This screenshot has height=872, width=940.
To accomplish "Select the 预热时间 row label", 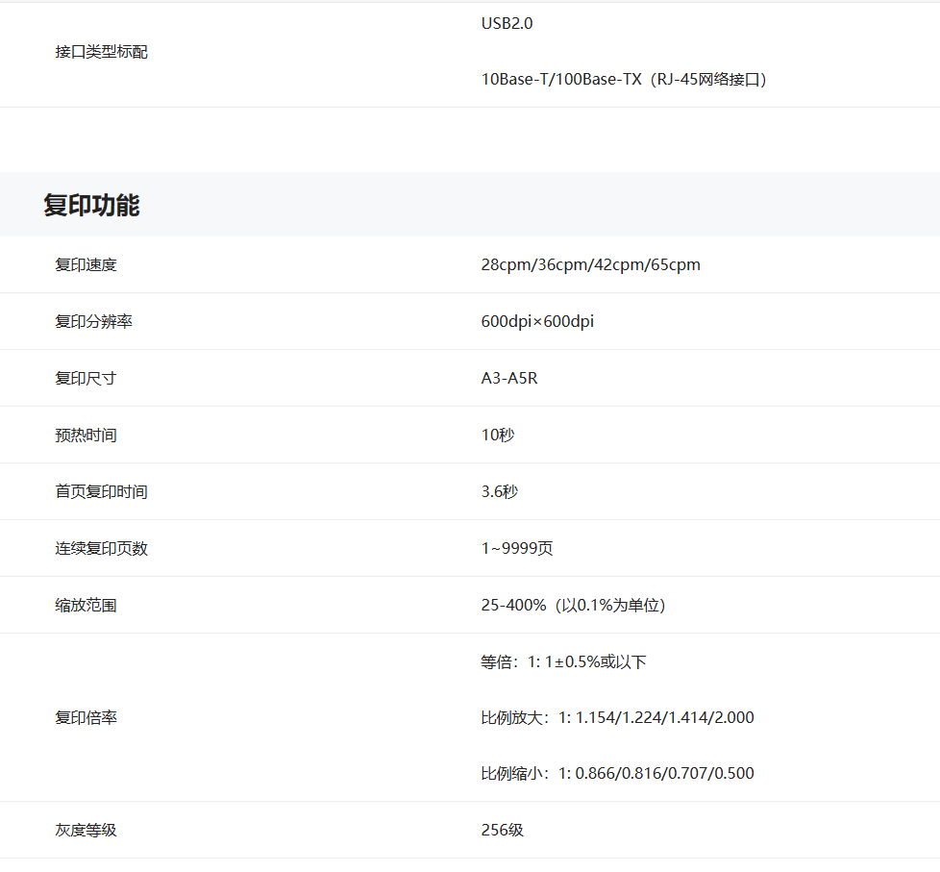I will coord(86,435).
